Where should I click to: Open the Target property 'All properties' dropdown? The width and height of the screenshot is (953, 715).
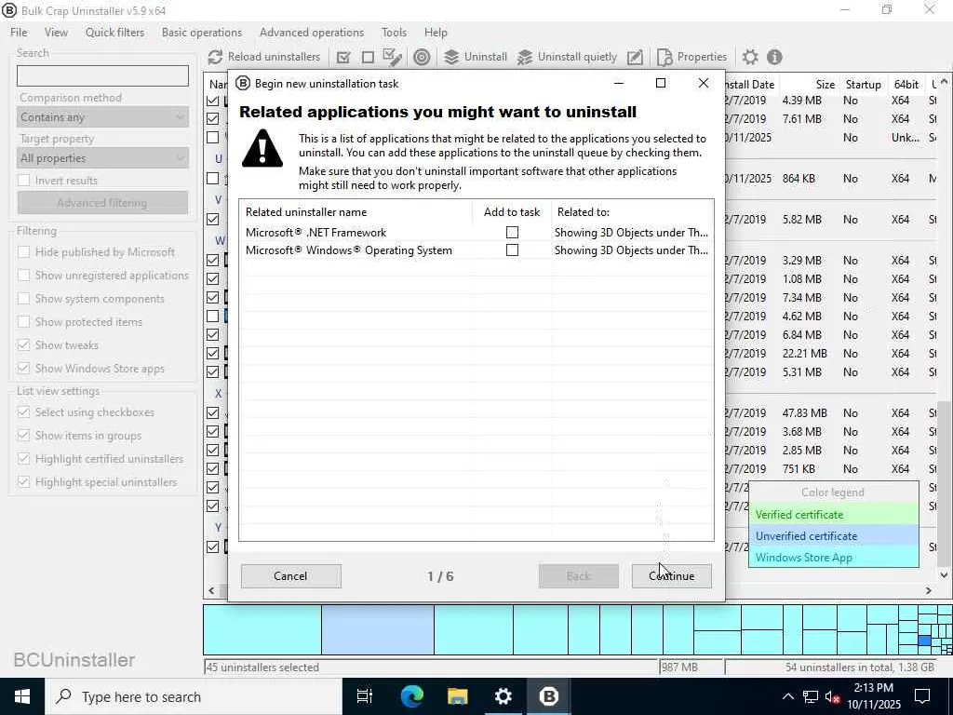tap(102, 158)
